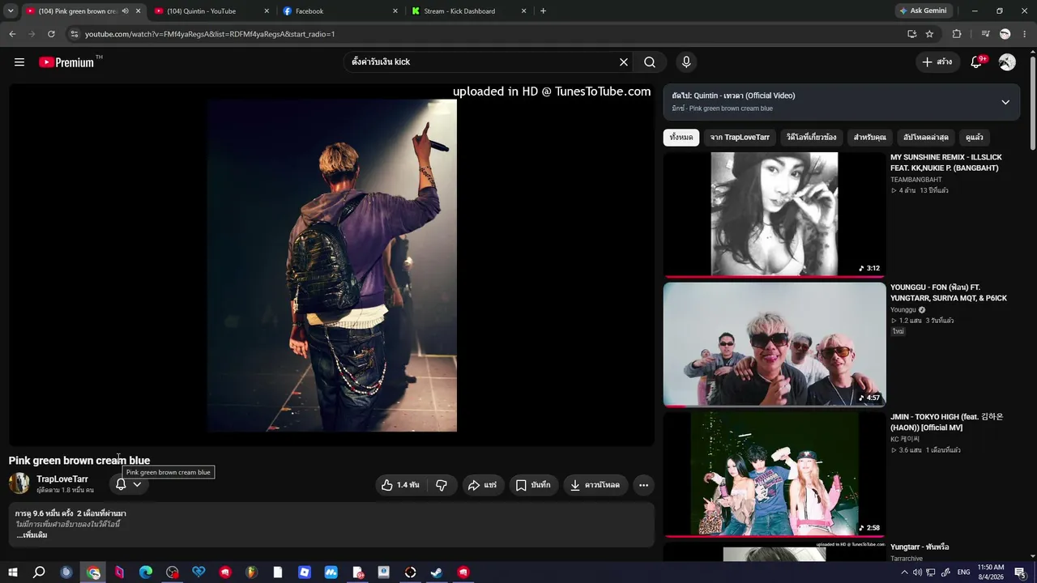Open JMIN - TOKYO HIGH title link

point(947,423)
